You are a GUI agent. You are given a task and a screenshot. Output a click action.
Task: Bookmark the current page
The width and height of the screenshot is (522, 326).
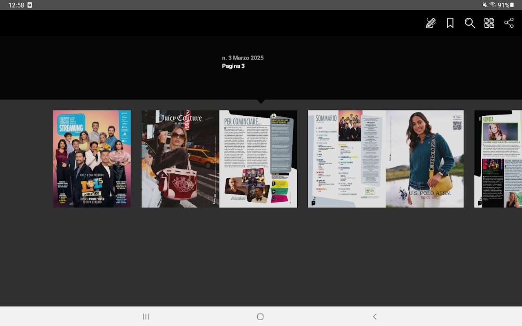[x=450, y=23]
